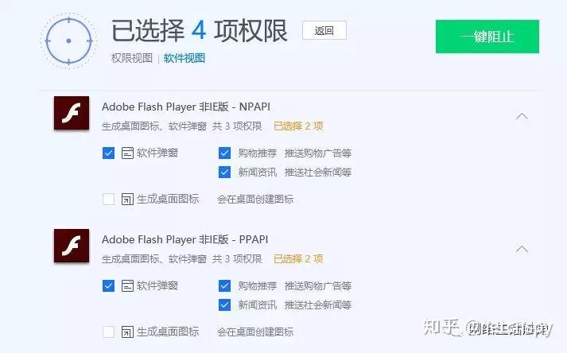This screenshot has height=353, width=567.
Task: Click 推送购物广告等 text under NPAPI
Action: pyautogui.click(x=318, y=153)
